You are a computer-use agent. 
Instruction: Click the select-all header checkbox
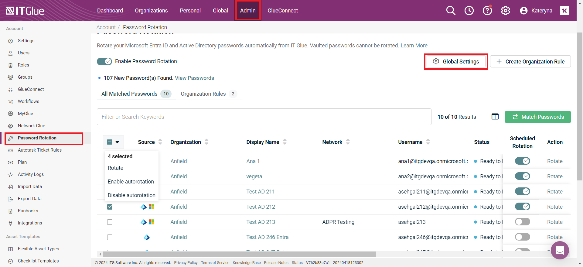click(110, 142)
